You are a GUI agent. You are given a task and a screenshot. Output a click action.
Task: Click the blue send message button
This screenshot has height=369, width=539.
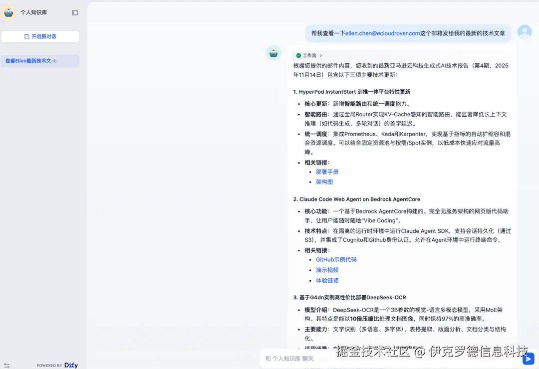529,359
